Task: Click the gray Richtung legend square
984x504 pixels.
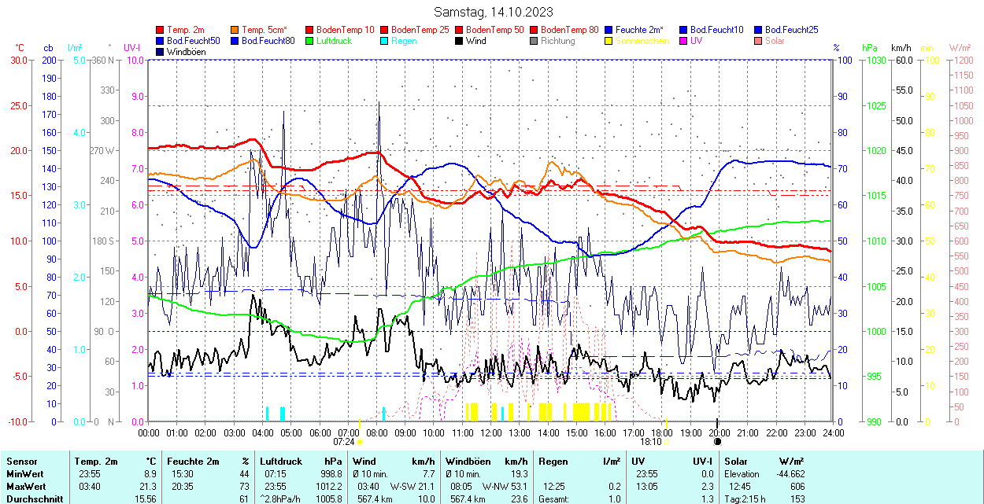Action: tap(534, 41)
